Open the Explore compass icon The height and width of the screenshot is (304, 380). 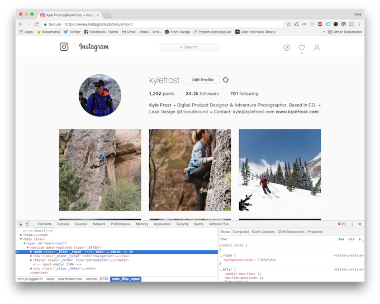point(287,47)
